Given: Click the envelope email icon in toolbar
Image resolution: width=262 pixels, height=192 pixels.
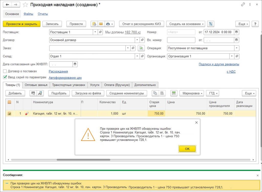Looking at the screenshot, I should click(x=101, y=24).
